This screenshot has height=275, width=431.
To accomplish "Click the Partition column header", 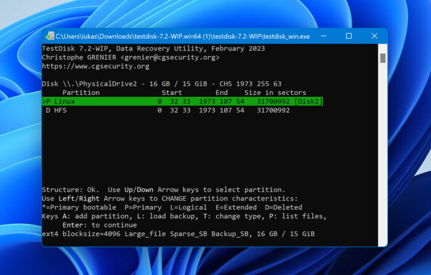I will (81, 92).
